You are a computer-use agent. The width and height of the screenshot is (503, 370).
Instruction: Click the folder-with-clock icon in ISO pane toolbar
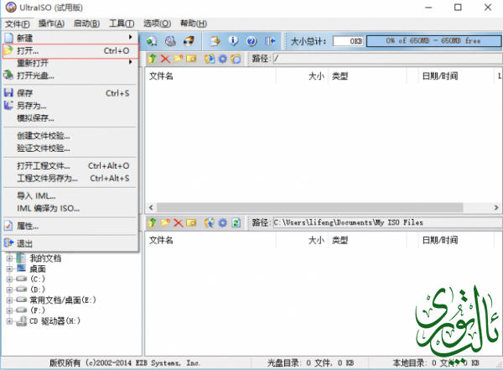(x=236, y=59)
